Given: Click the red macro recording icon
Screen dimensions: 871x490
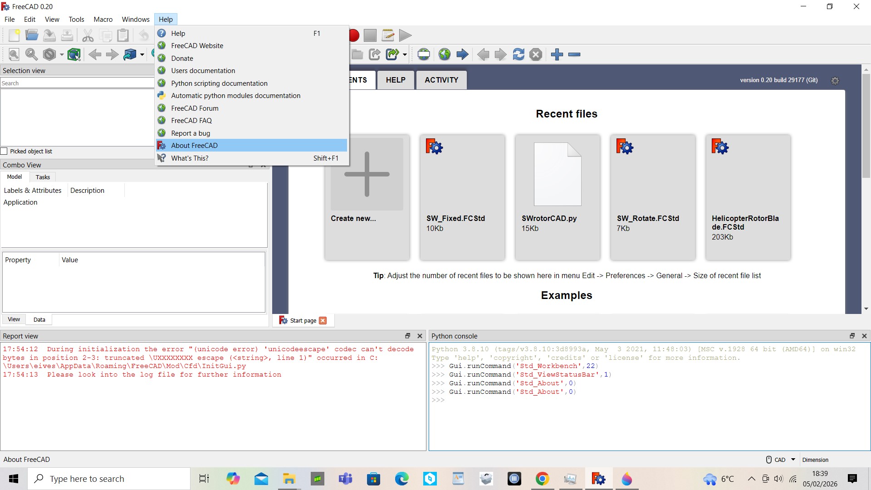Looking at the screenshot, I should click(x=354, y=35).
